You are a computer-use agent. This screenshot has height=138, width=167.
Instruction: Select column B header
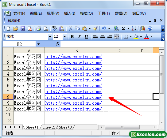(x=77, y=50)
